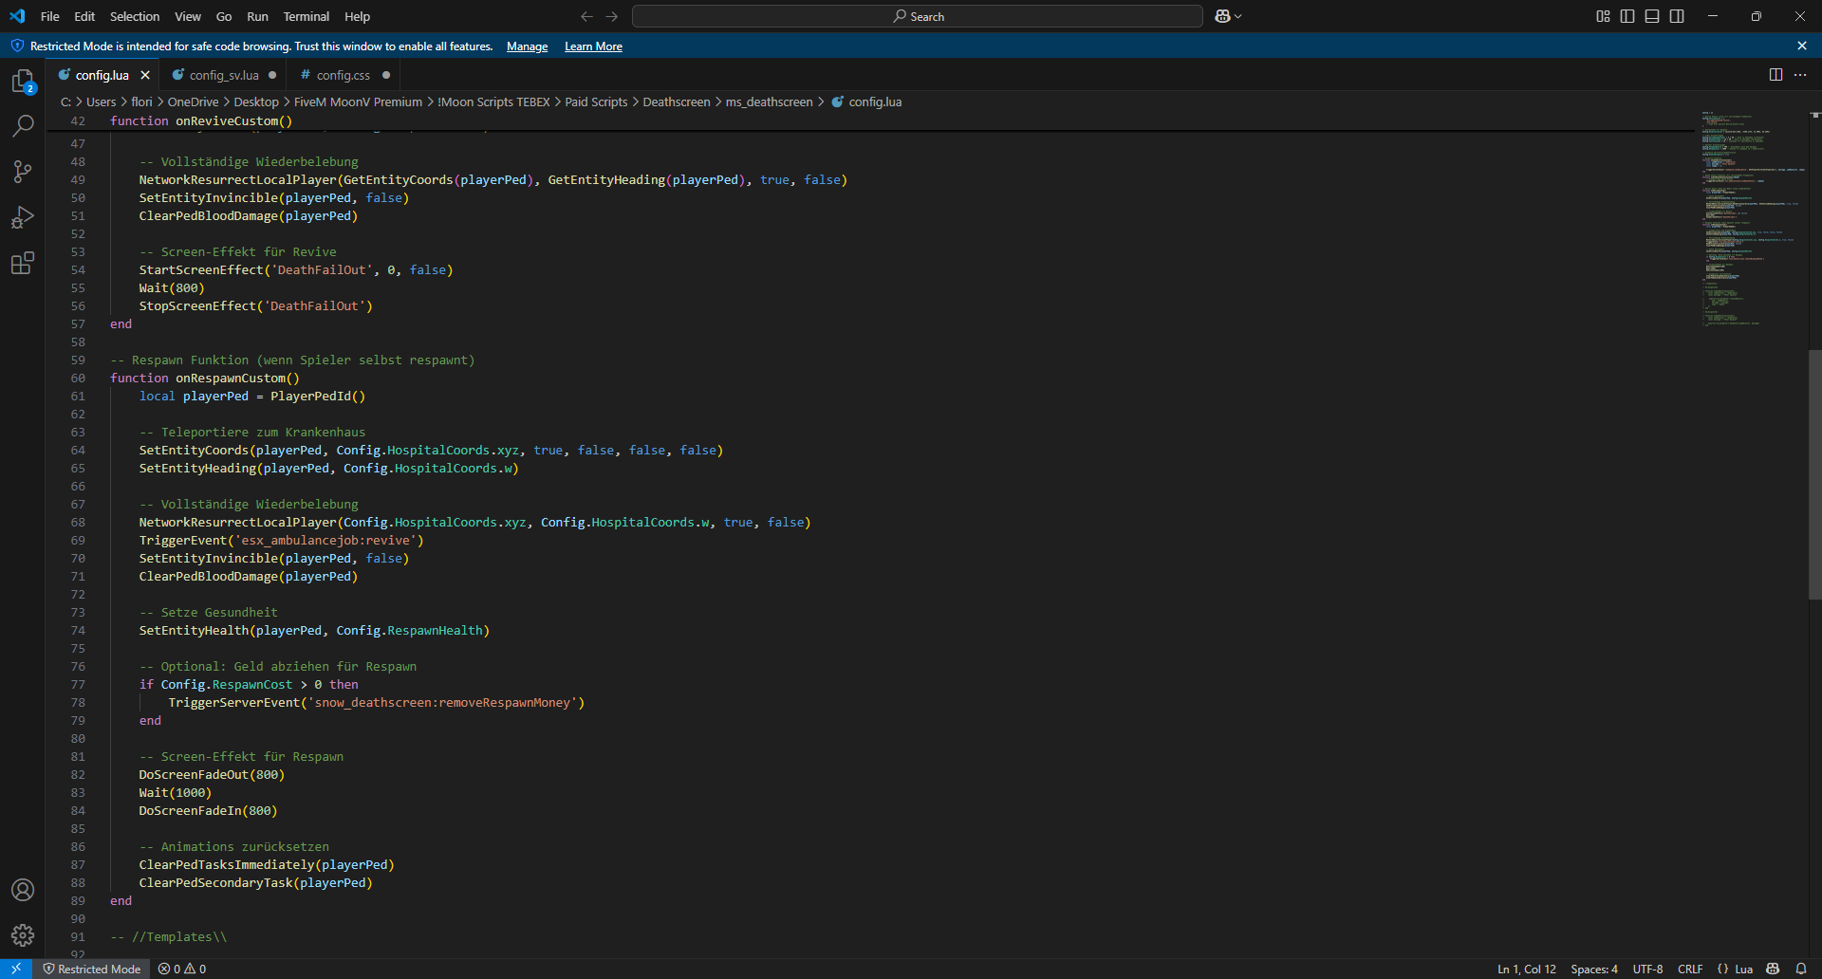Viewport: 1822px width, 979px height.
Task: Click the Manage link in Restricted Mode banner
Action: click(x=527, y=46)
